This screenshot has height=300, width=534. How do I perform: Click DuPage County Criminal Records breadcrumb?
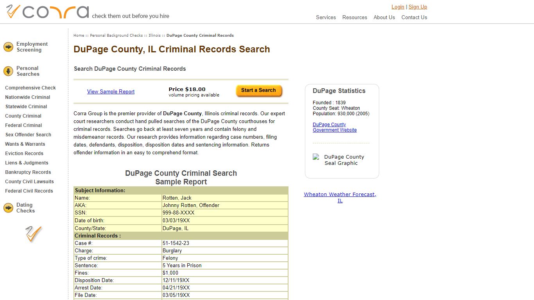click(200, 35)
